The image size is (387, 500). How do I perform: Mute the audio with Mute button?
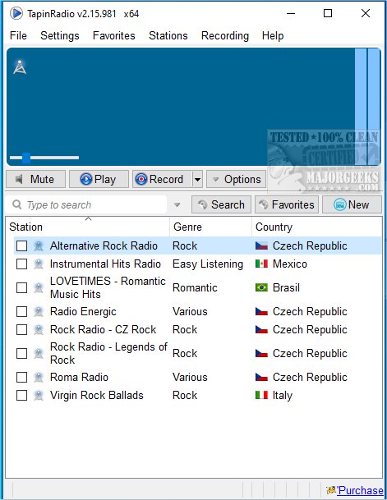(x=35, y=179)
